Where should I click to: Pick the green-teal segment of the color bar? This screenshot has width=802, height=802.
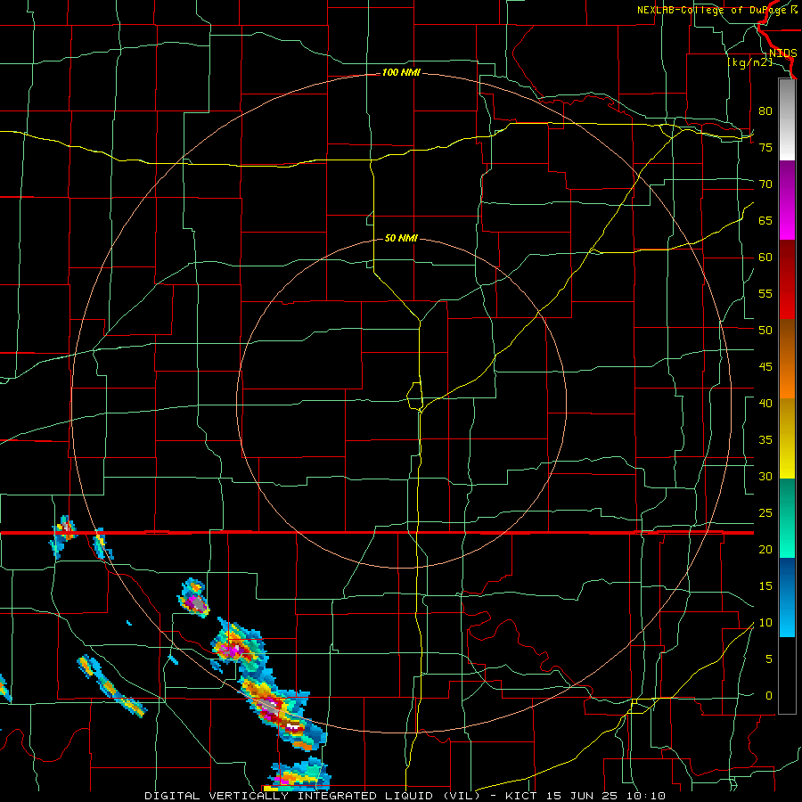point(787,518)
